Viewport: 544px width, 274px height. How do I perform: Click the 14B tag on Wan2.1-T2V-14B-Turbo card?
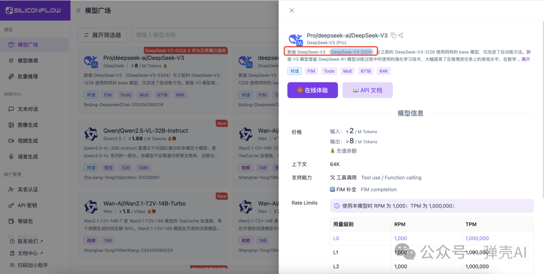[x=108, y=240]
